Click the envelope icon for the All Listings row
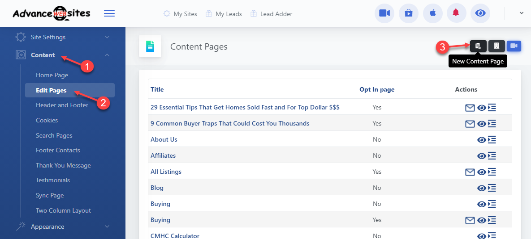Viewport: 531px width, 239px height. pos(470,172)
